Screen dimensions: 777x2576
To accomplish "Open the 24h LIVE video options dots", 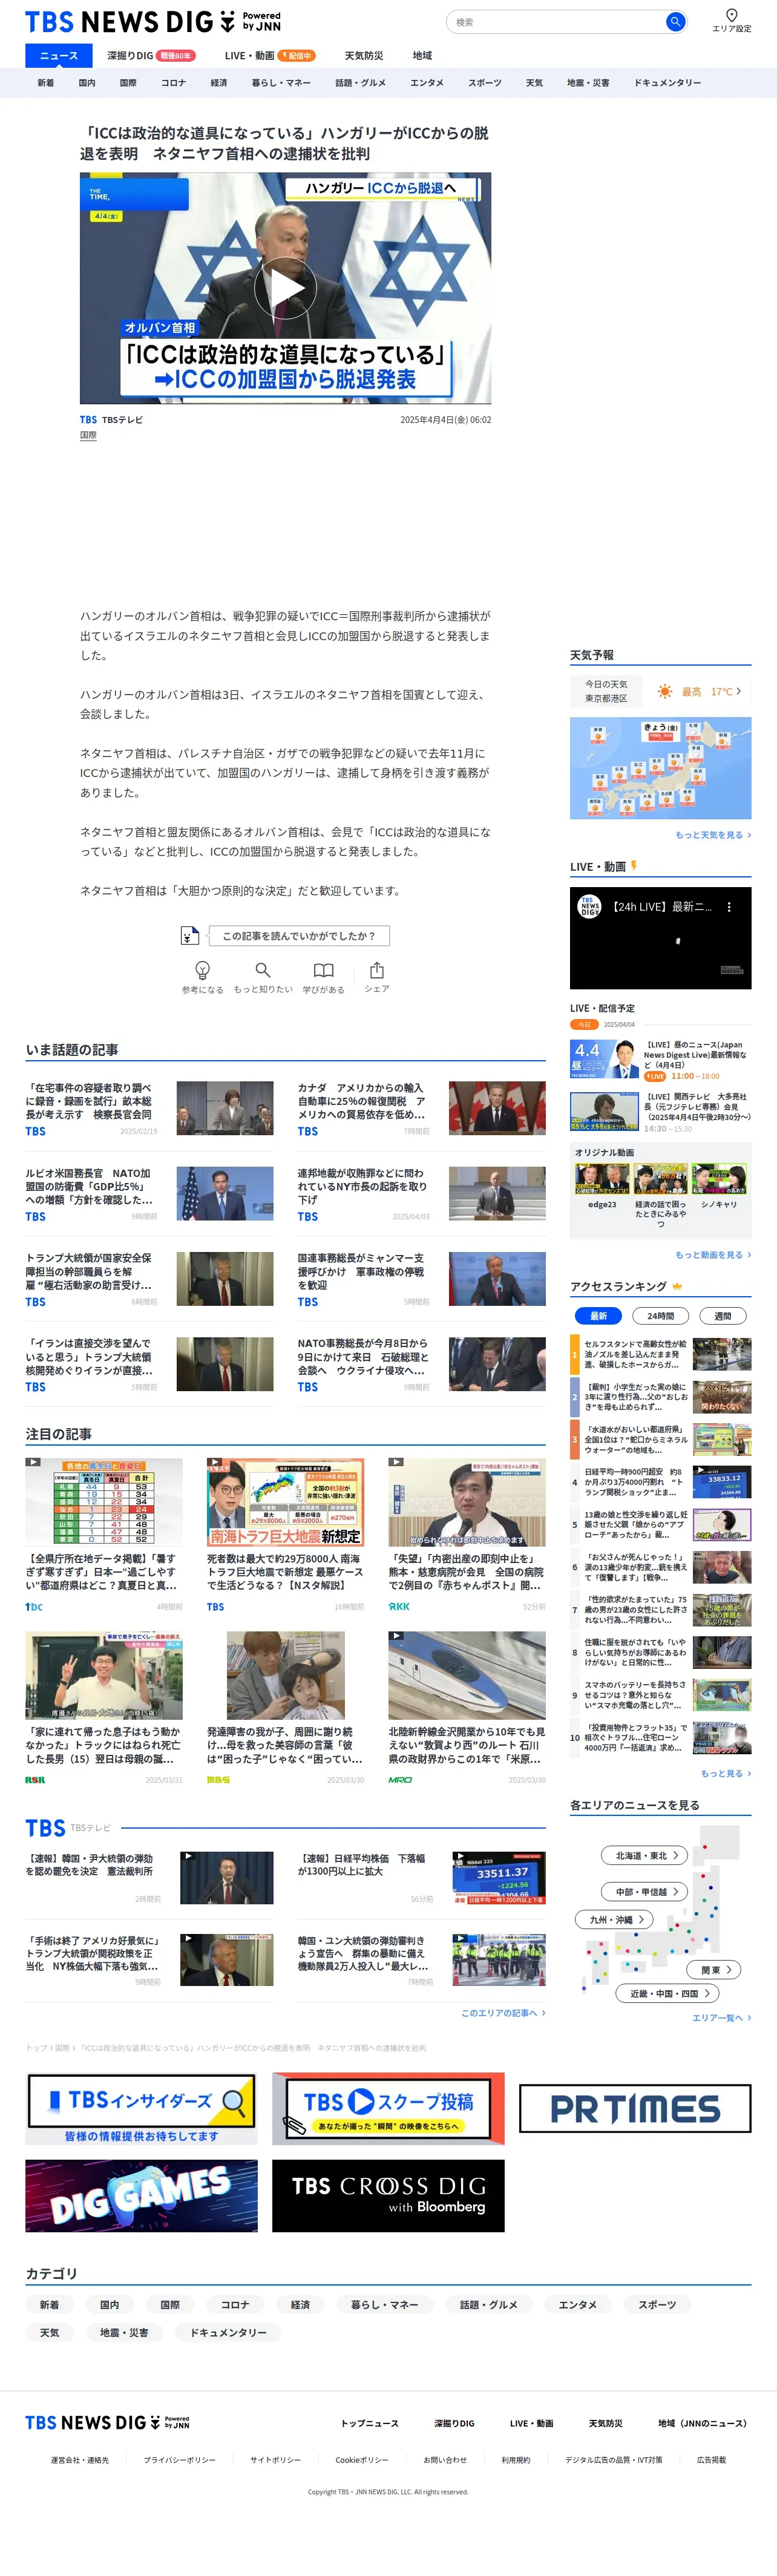I will [729, 906].
